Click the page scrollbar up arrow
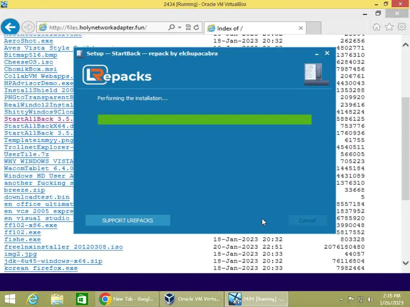The width and height of the screenshot is (410, 307). 406,45
